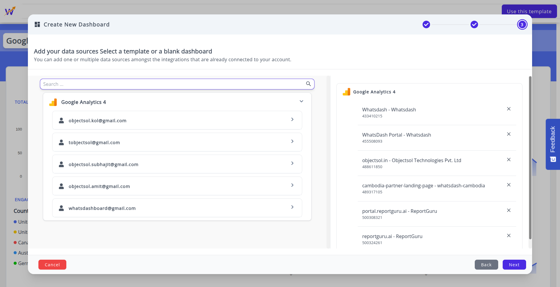Remove objectsol.in Objectsol Technologies source
Image resolution: width=560 pixels, height=287 pixels.
(509, 160)
